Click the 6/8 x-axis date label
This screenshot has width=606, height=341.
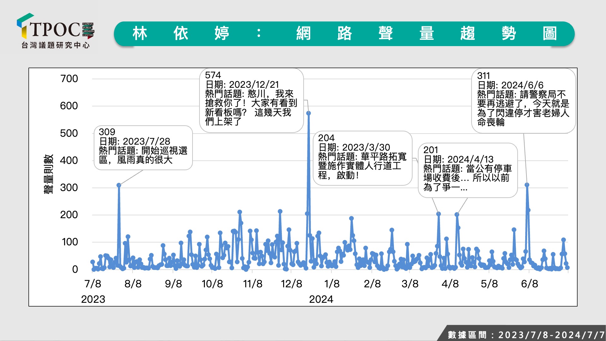click(x=529, y=284)
